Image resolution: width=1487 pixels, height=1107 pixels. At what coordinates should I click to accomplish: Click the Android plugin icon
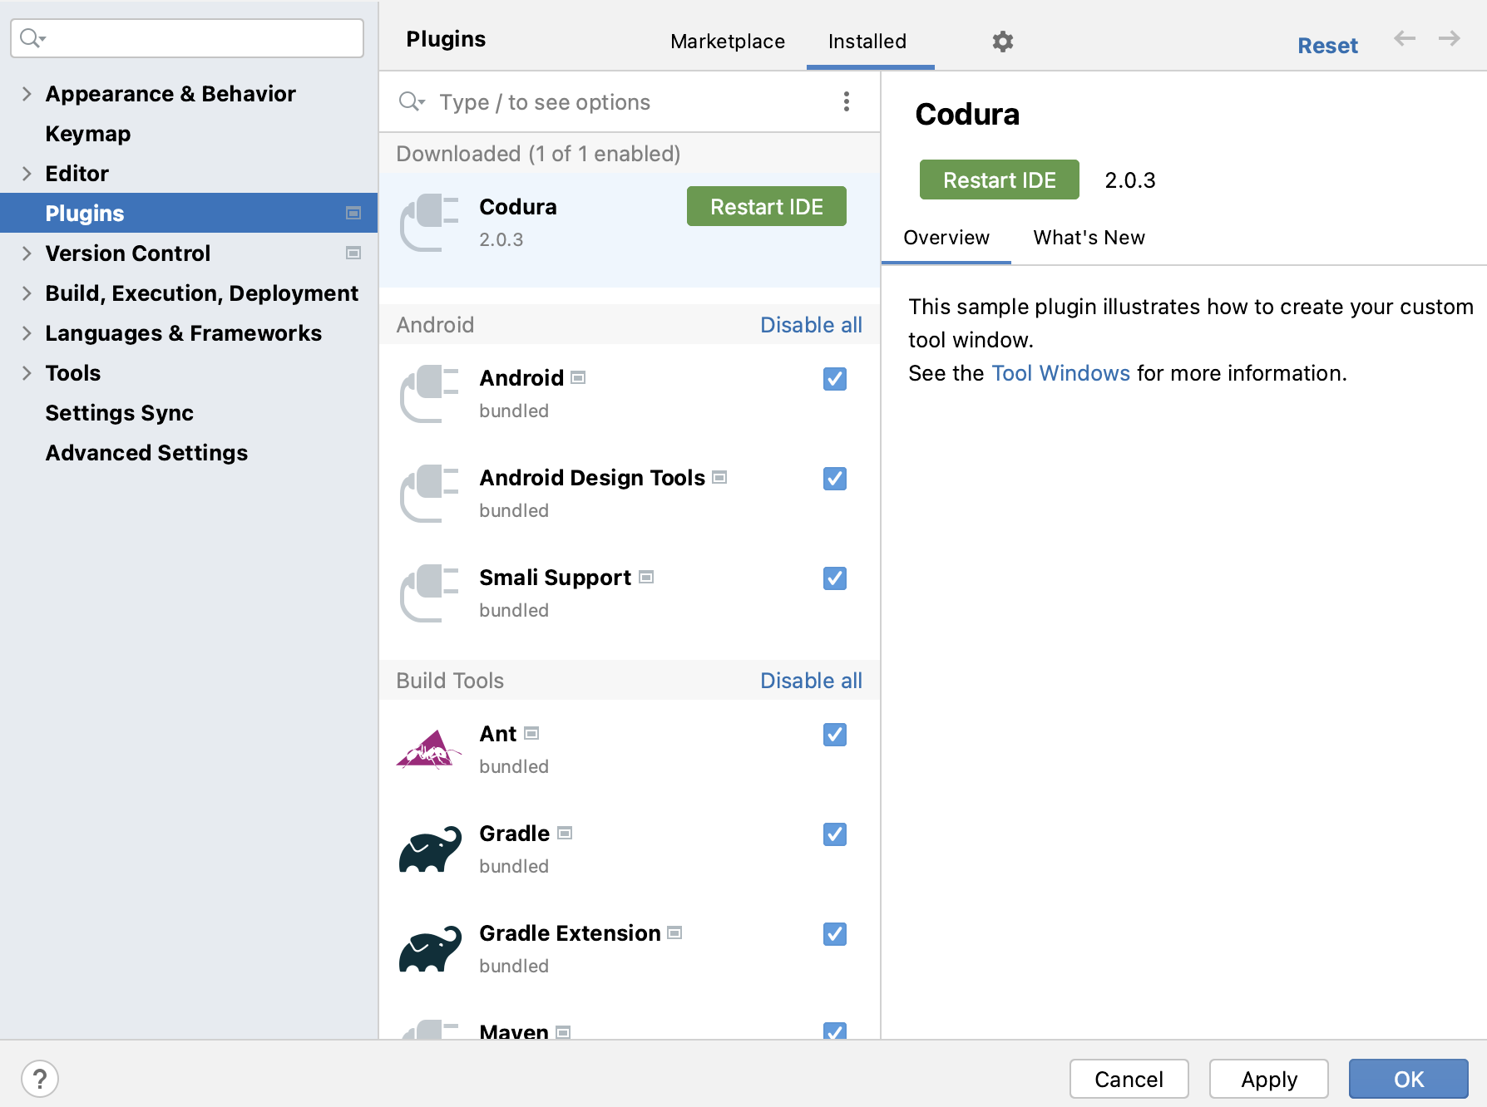point(429,394)
